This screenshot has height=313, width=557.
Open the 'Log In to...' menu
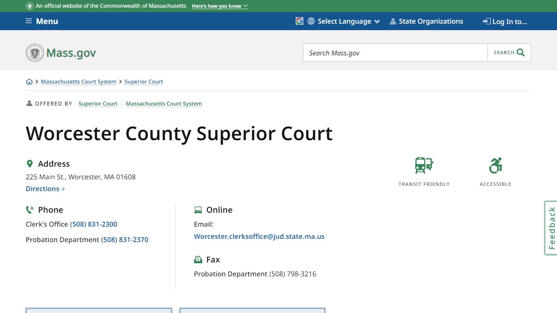coord(505,22)
